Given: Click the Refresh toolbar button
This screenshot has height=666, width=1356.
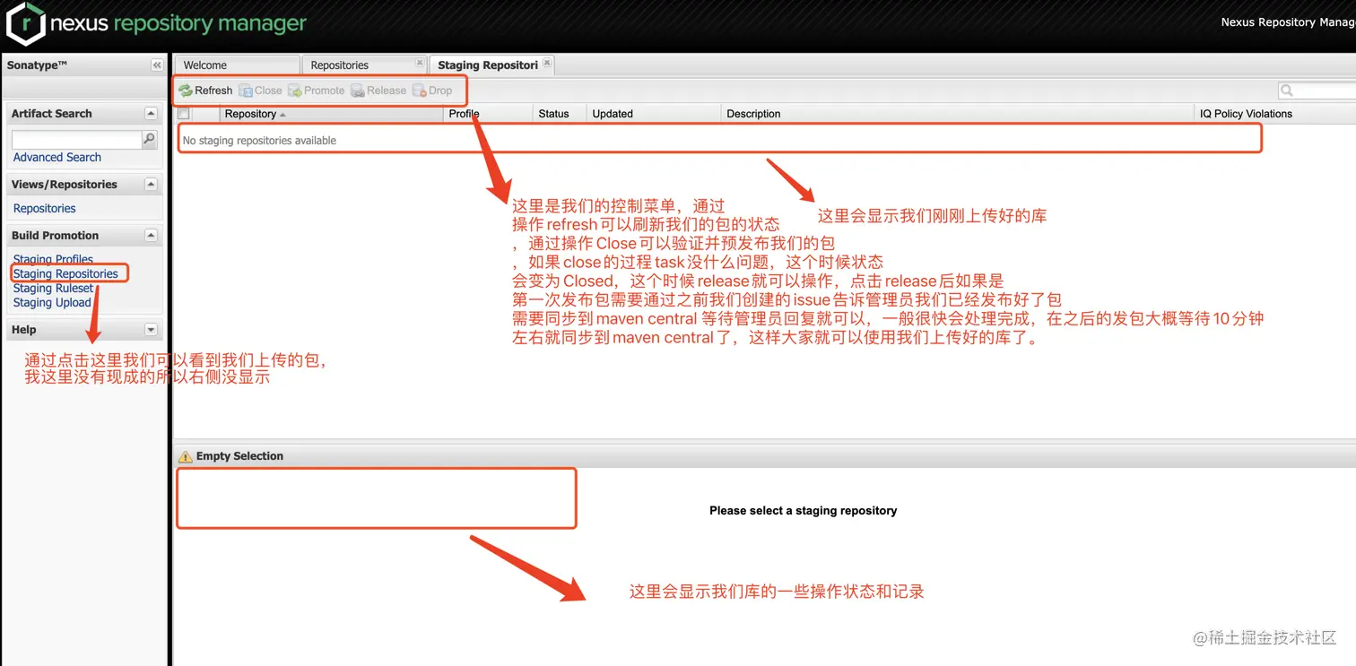Looking at the screenshot, I should click(x=205, y=91).
